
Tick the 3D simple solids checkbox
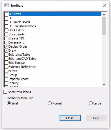[6, 22]
